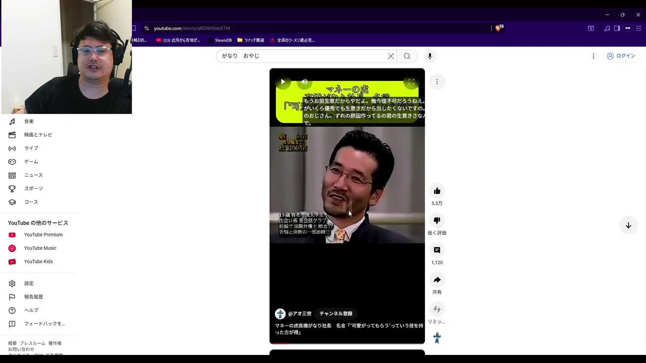
Task: Click the 概要 footer link
Action: click(12, 343)
